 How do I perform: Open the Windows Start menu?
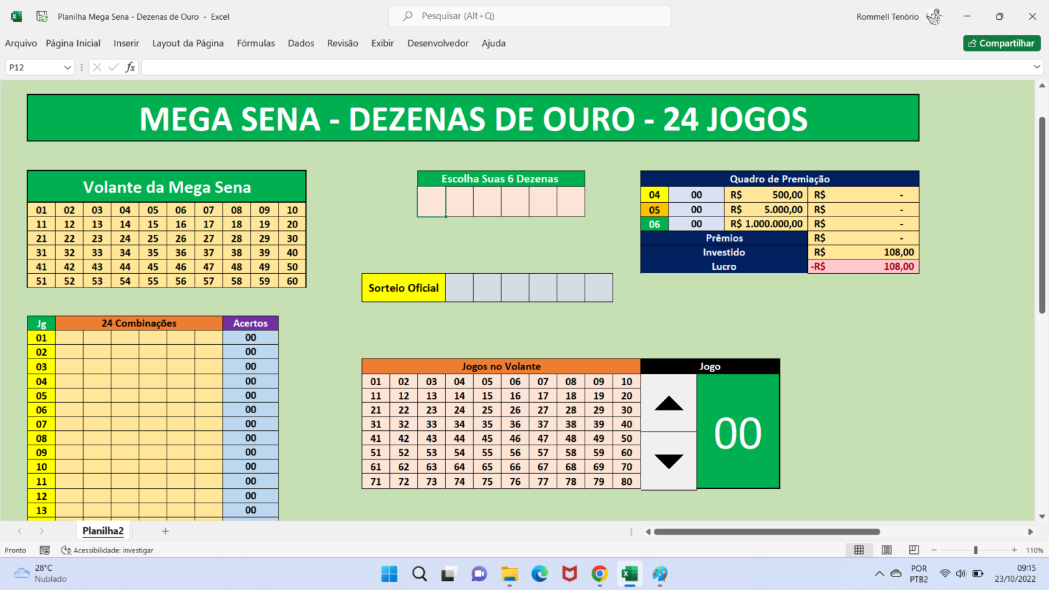[x=389, y=574]
